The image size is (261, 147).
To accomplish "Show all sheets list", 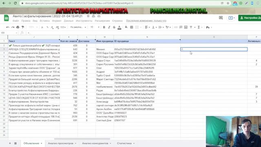I will click(x=15, y=143).
